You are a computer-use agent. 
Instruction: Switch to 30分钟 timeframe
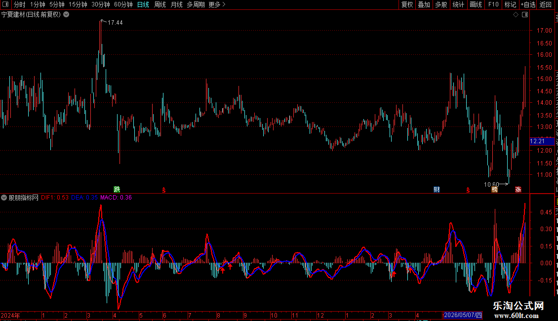(100, 4)
